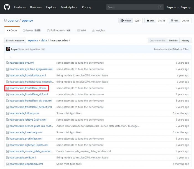
Task: Click file icon for haarcascade_frontalface_alt_tree.xml
Action: (x=7, y=101)
